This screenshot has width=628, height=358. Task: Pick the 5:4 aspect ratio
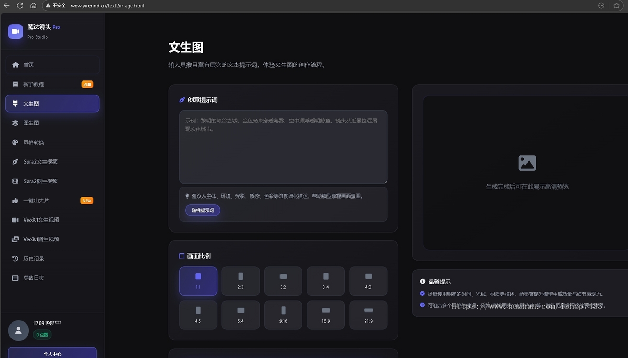click(241, 315)
